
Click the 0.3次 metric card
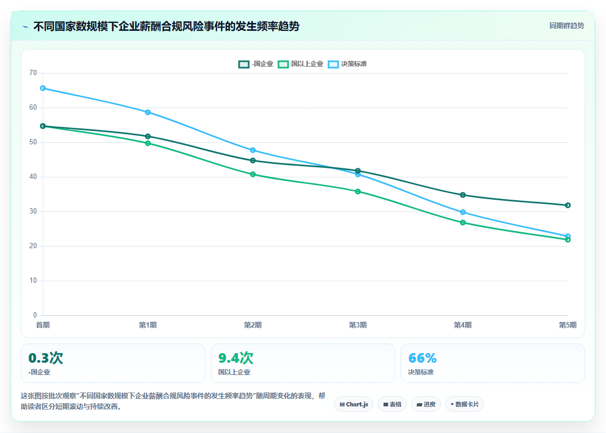(x=113, y=363)
